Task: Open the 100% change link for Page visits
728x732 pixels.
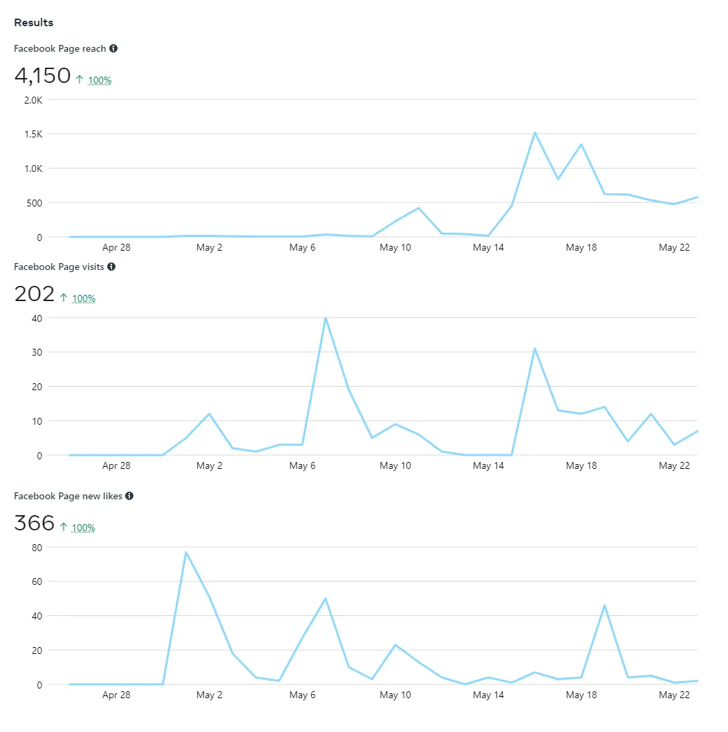Action: click(84, 298)
